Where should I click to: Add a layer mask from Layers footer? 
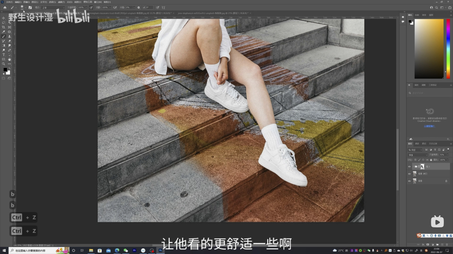[428, 244]
